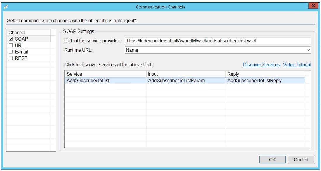Select the AddSubscriberToListParam input cell
The height and width of the screenshot is (171, 321).
[x=186, y=80]
